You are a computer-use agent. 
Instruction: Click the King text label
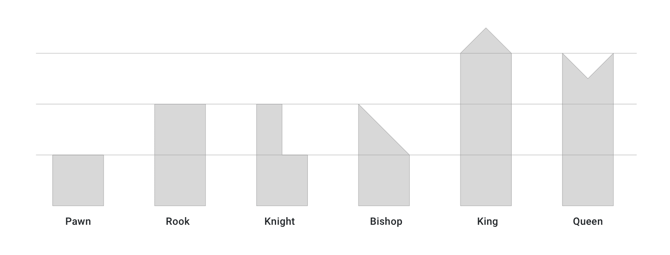tap(487, 221)
